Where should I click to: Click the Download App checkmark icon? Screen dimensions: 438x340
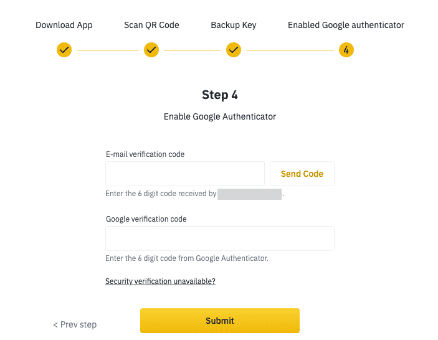tap(64, 50)
